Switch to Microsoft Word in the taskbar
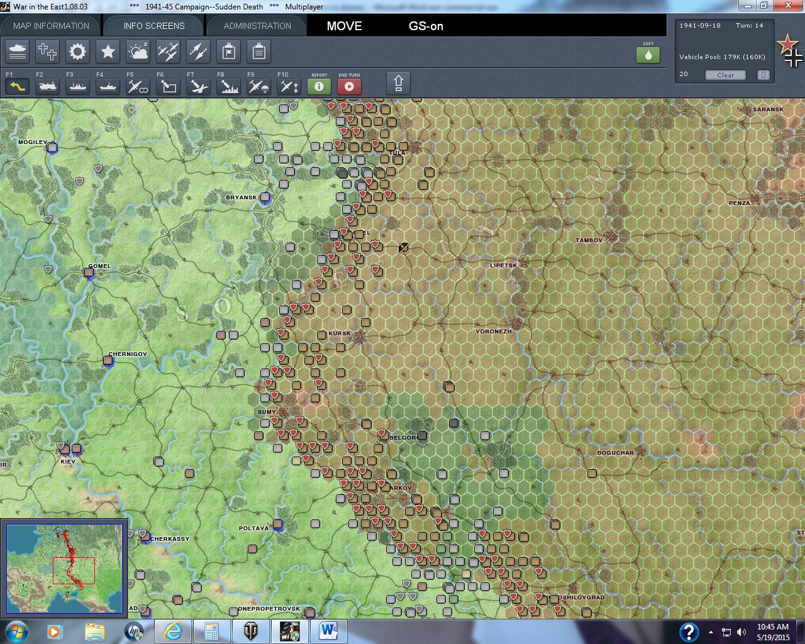This screenshot has height=644, width=805. tap(328, 631)
